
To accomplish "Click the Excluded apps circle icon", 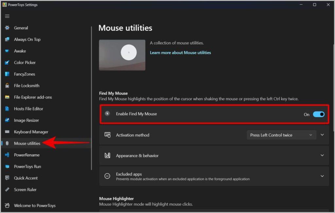I will pyautogui.click(x=107, y=176).
